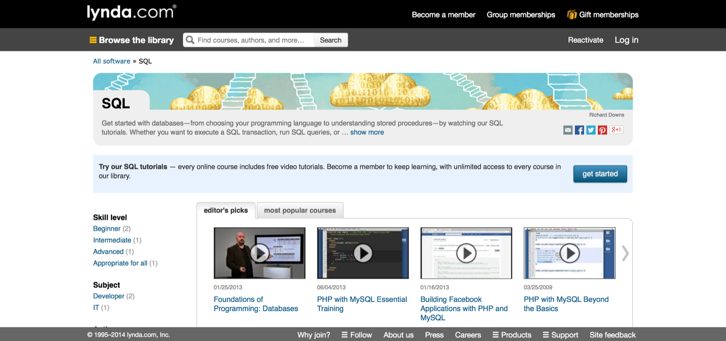Image resolution: width=726 pixels, height=341 pixels.
Task: Open PHP with MySQL Beyond the Basics link
Action: point(566,304)
